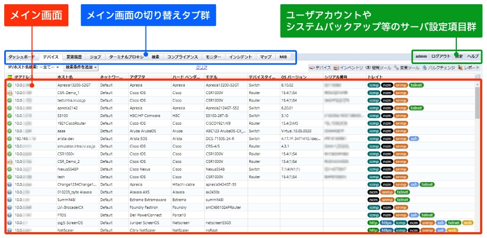Go to the 検索 tab
Screen dimensions: 487x238
[x=155, y=57]
